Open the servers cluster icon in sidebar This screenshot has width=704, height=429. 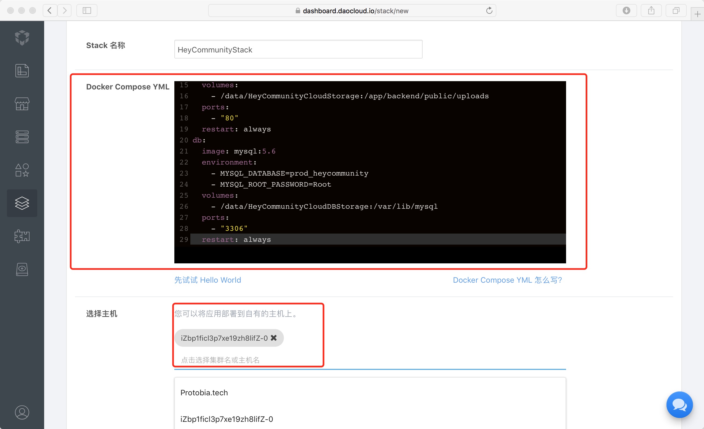tap(22, 137)
